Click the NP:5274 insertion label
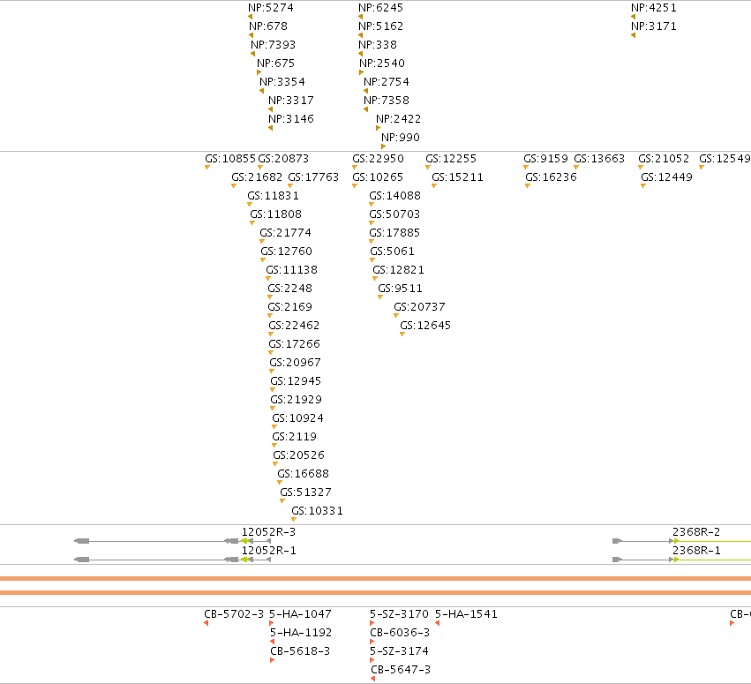 [x=271, y=8]
